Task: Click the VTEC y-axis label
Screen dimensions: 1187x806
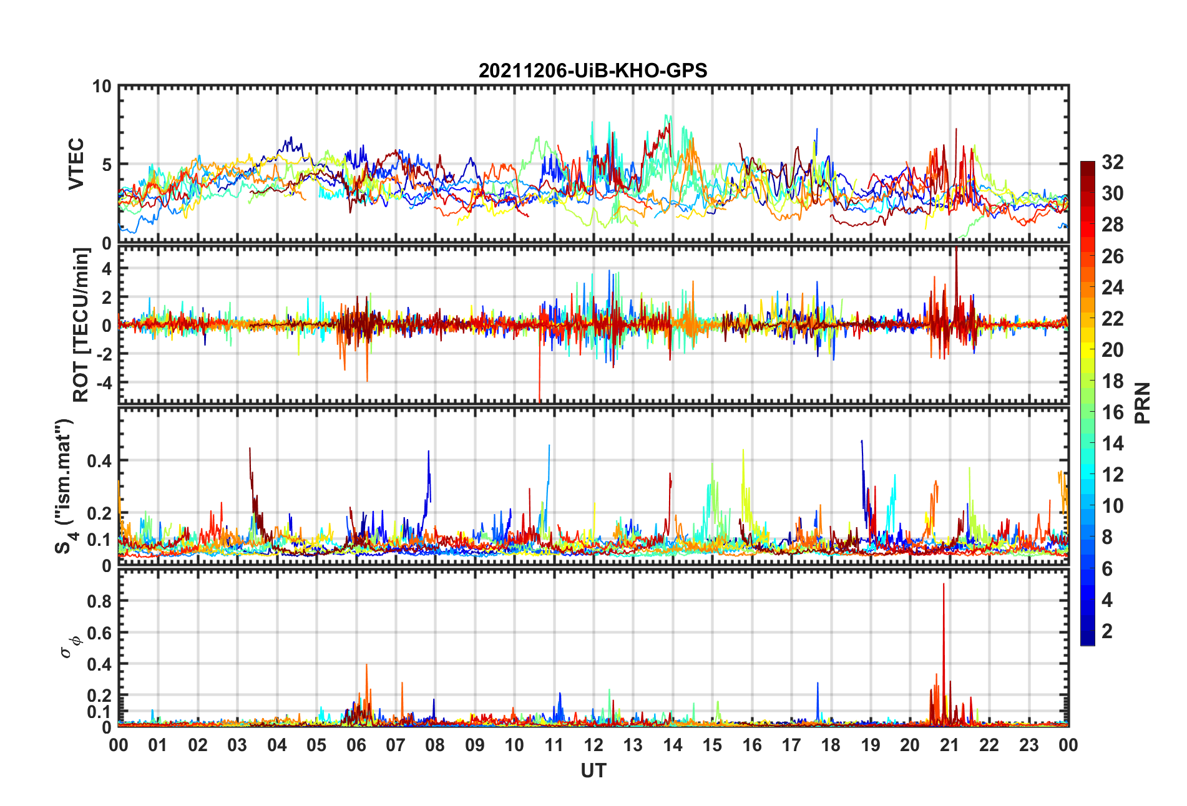Action: (x=76, y=164)
